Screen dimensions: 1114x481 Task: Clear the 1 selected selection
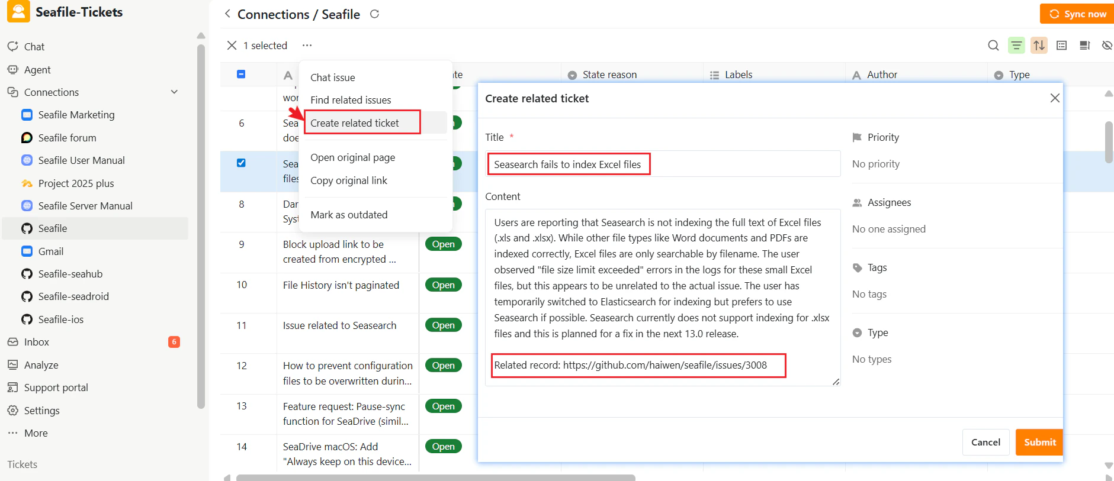tap(232, 46)
